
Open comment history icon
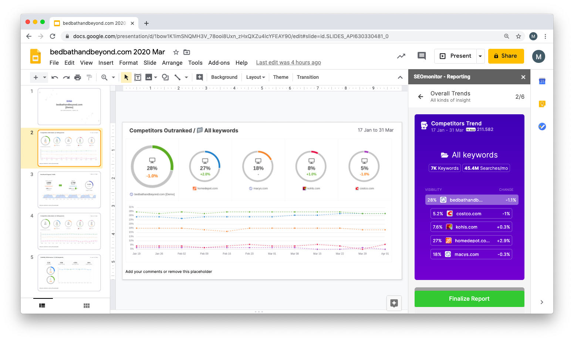422,56
